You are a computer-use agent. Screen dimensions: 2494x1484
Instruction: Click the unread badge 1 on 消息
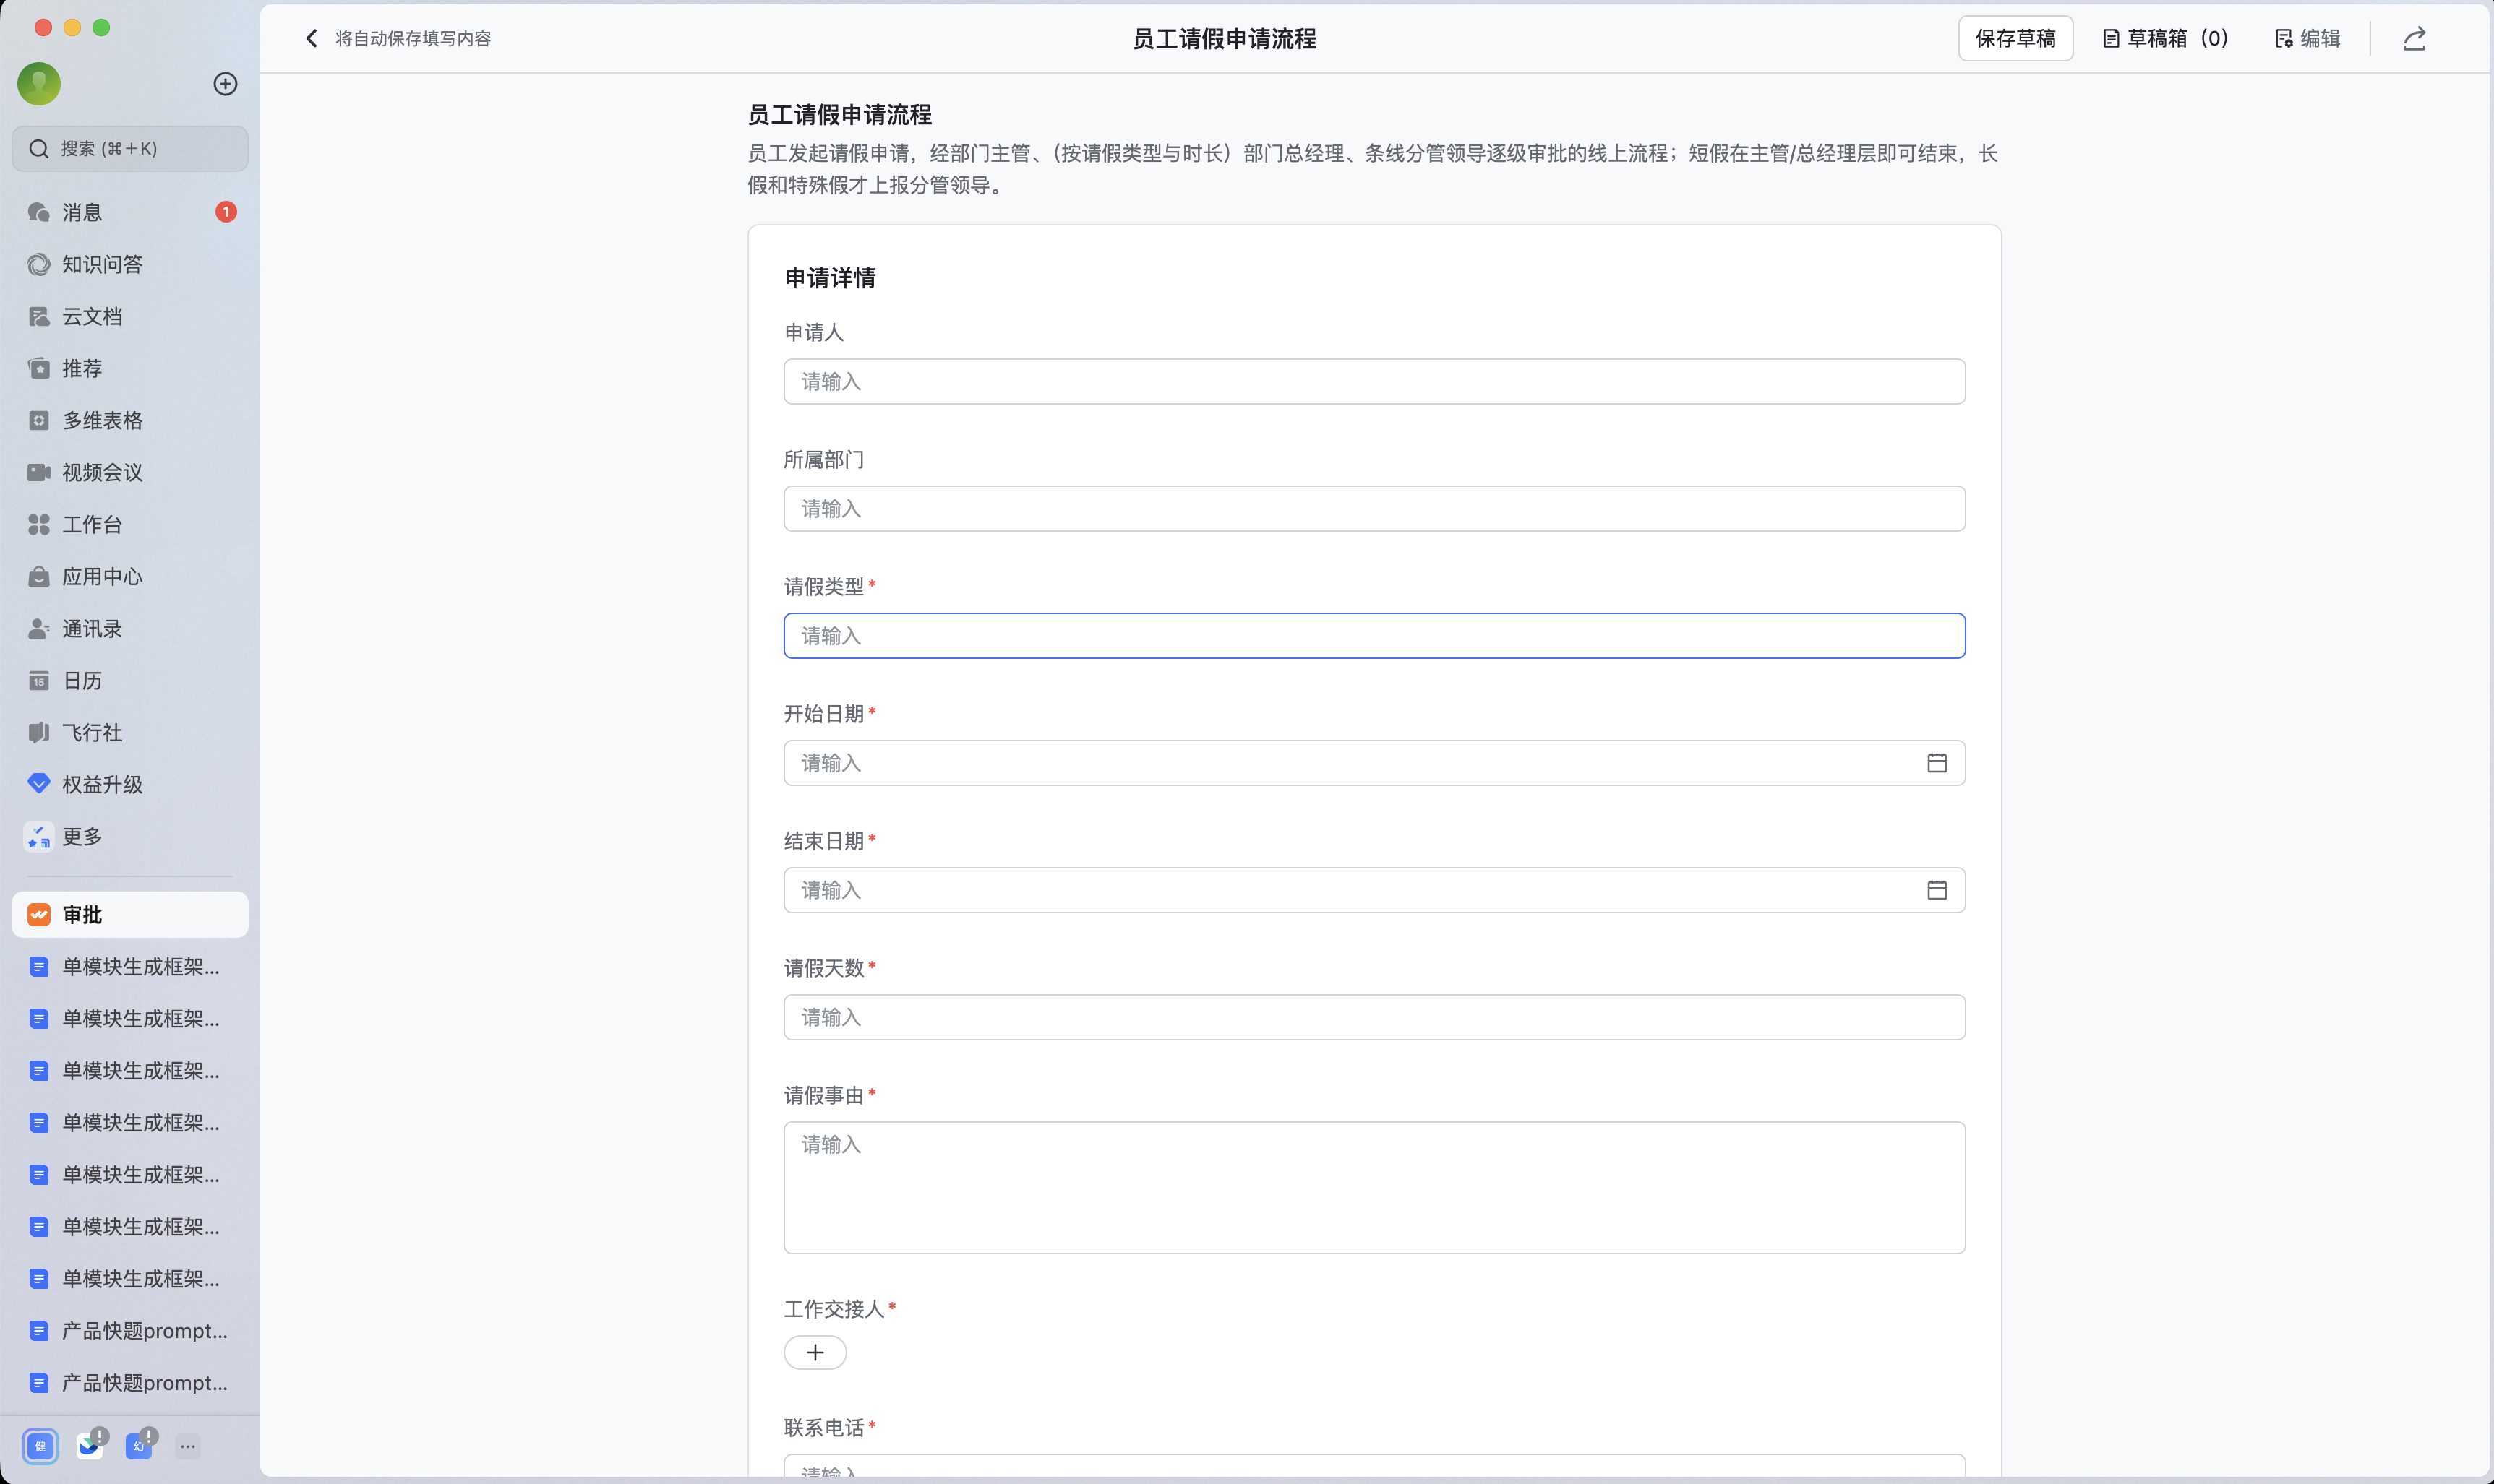[226, 212]
